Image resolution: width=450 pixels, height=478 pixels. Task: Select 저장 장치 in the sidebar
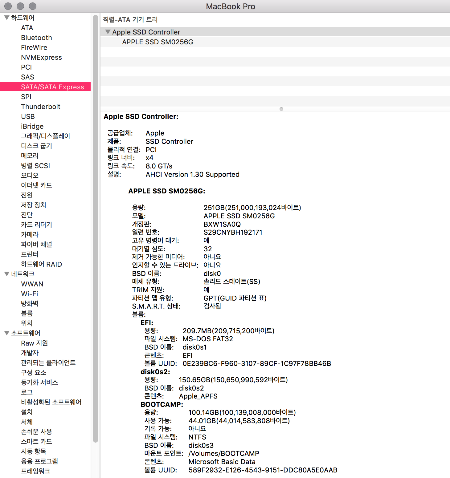(33, 205)
